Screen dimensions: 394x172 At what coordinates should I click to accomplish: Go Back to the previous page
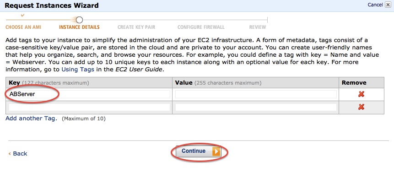18,153
